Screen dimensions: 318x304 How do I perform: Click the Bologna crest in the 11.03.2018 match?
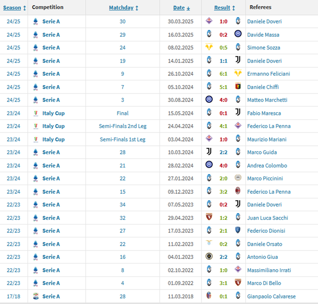209,296
